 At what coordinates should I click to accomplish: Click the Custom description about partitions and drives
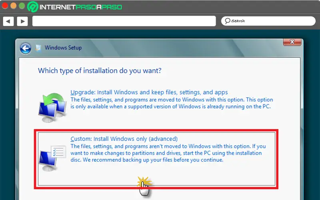168,153
